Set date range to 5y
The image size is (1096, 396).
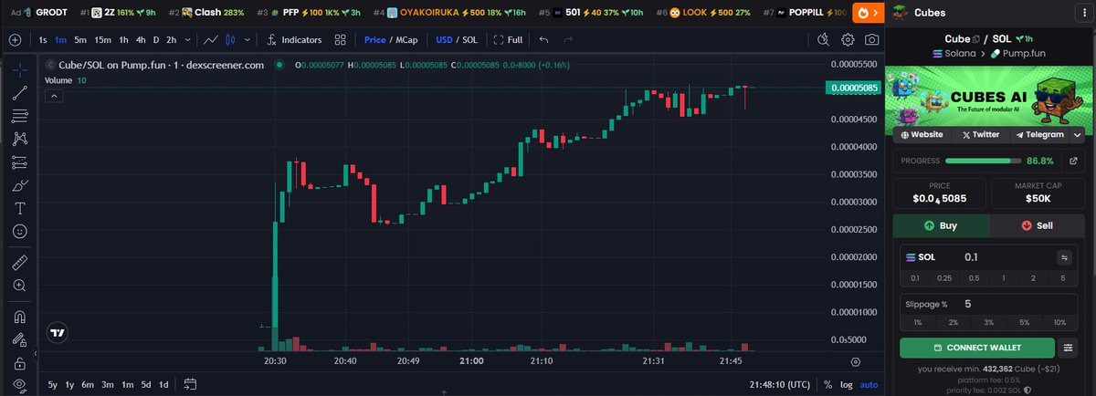click(x=53, y=384)
